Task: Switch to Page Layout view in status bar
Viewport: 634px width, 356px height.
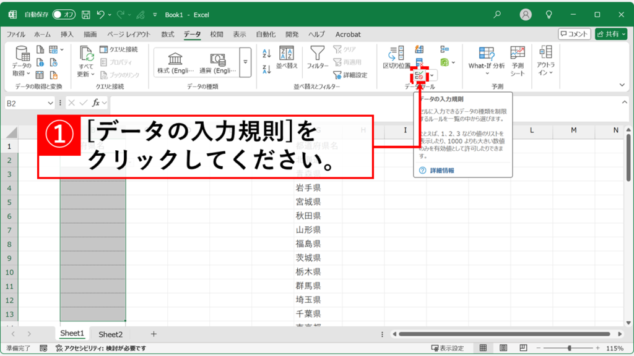Action: 503,348
